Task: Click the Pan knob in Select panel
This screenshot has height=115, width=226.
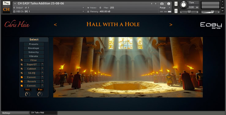Action: tap(40, 94)
